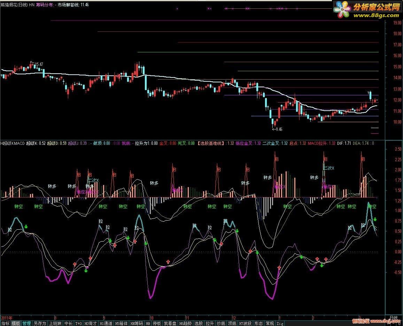Select the 停板 template tab
403x326 pixels.
tap(157, 323)
